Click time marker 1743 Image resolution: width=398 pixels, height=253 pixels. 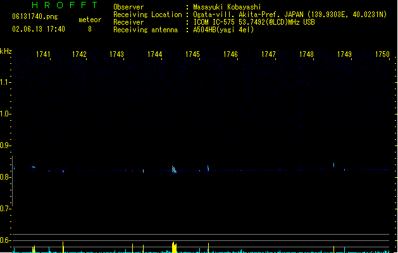(116, 54)
